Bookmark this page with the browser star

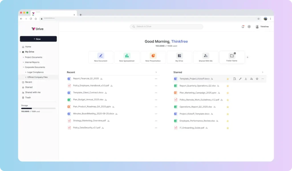[x=258, y=19]
